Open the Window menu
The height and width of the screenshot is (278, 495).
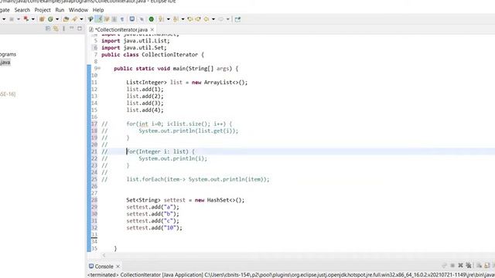coord(78,10)
